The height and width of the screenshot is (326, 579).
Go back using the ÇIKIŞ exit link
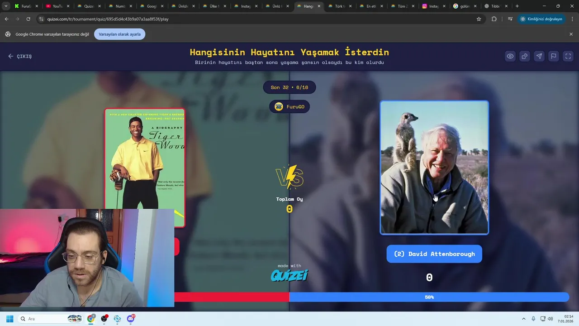point(20,56)
